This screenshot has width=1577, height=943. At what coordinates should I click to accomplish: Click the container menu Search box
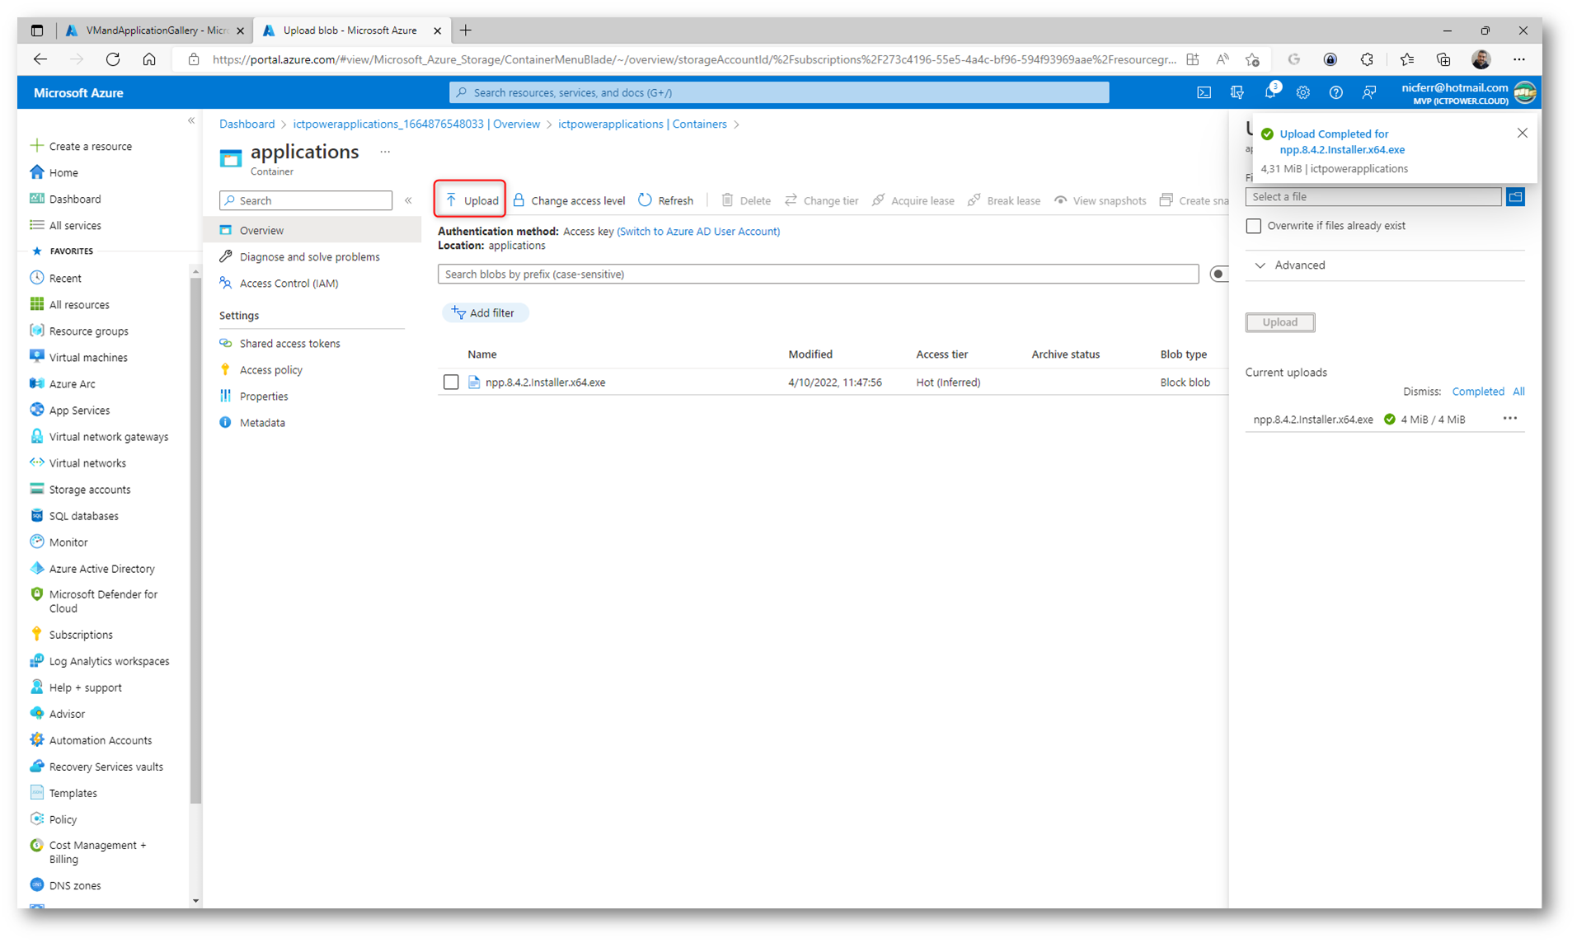click(x=306, y=200)
